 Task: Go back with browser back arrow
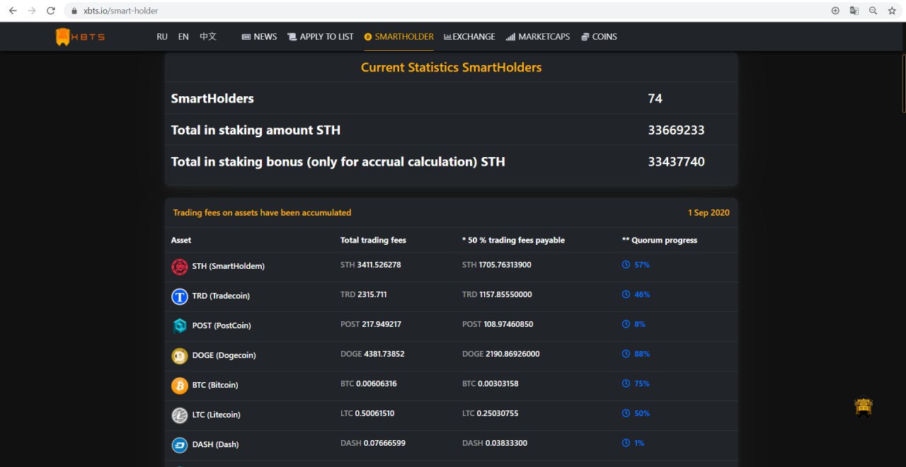click(13, 11)
